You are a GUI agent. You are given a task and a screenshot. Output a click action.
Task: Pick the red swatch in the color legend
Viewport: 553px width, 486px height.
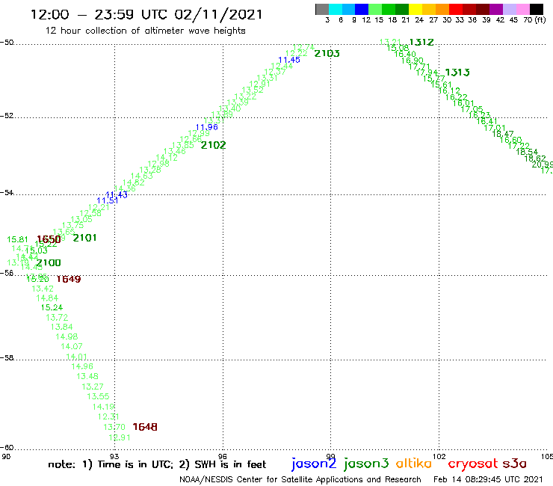point(456,9)
